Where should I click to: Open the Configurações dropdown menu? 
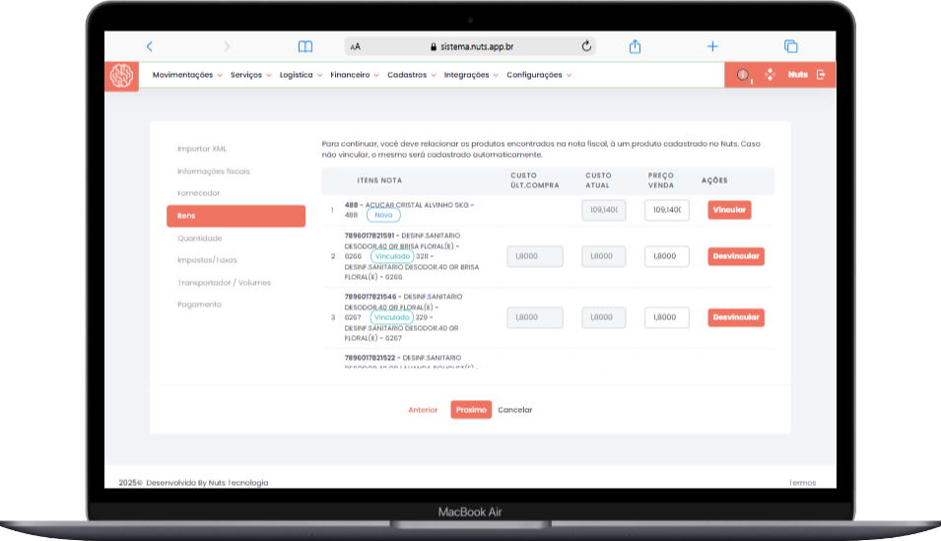[x=538, y=75]
